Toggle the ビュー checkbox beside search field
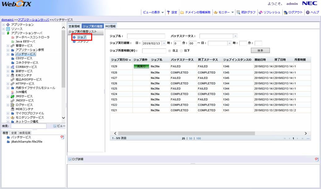321x189 pixels. point(55,126)
